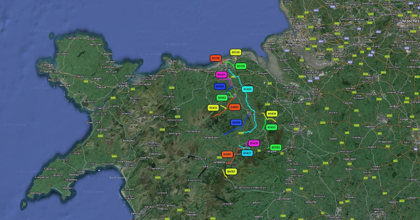Click the green B5382 road label

(222, 98)
